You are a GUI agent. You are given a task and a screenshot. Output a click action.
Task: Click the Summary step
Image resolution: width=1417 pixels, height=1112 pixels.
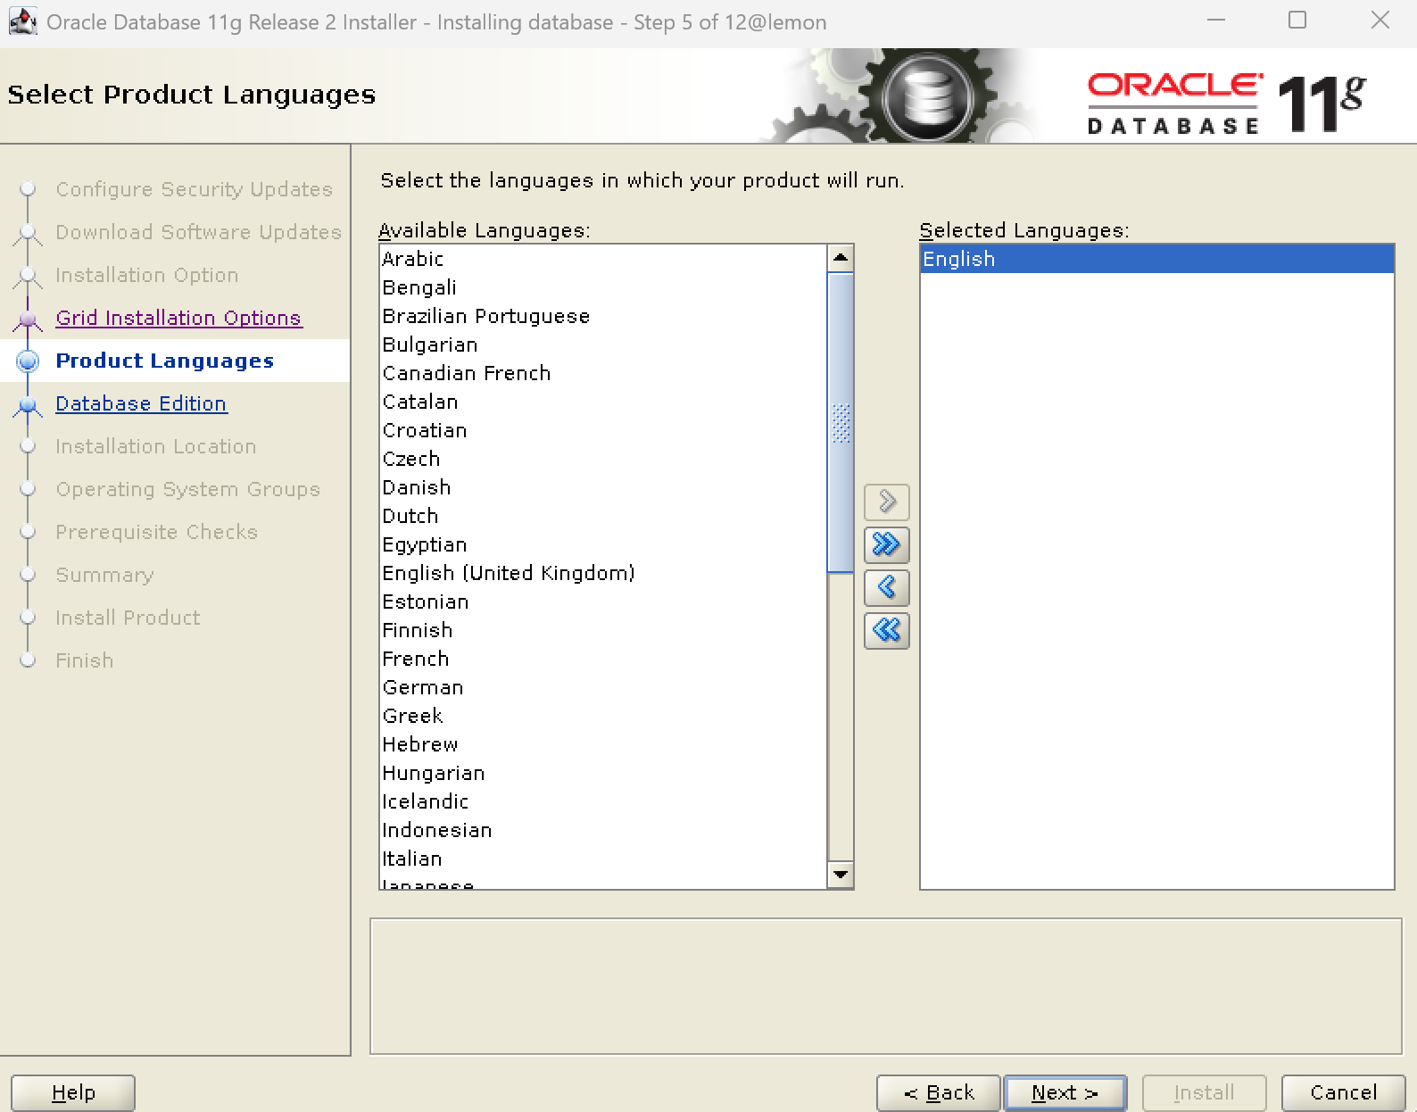(x=104, y=575)
